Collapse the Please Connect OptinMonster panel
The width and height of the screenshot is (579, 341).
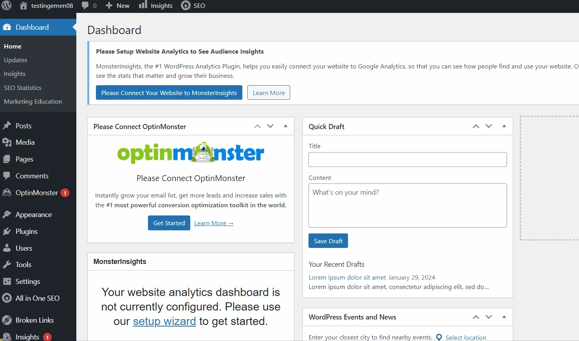[285, 126]
